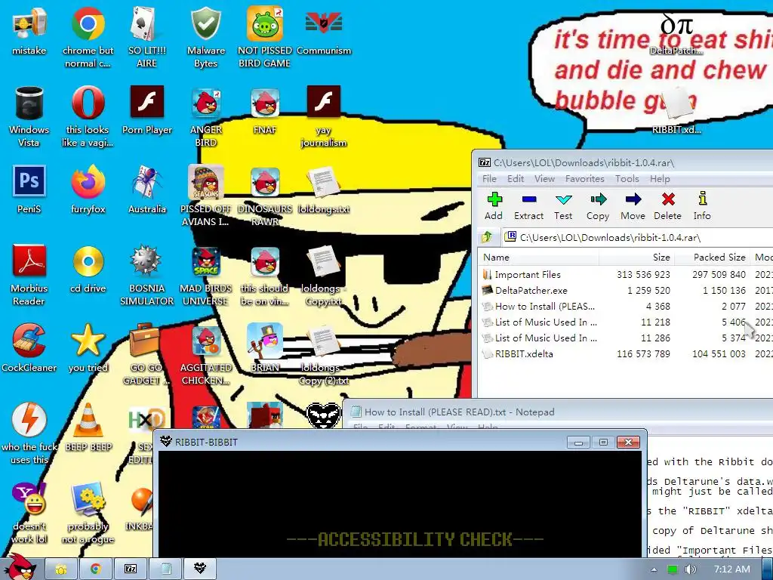Open the Edit menu in 7-Zip
Image resolution: width=773 pixels, height=580 pixels.
tap(516, 178)
